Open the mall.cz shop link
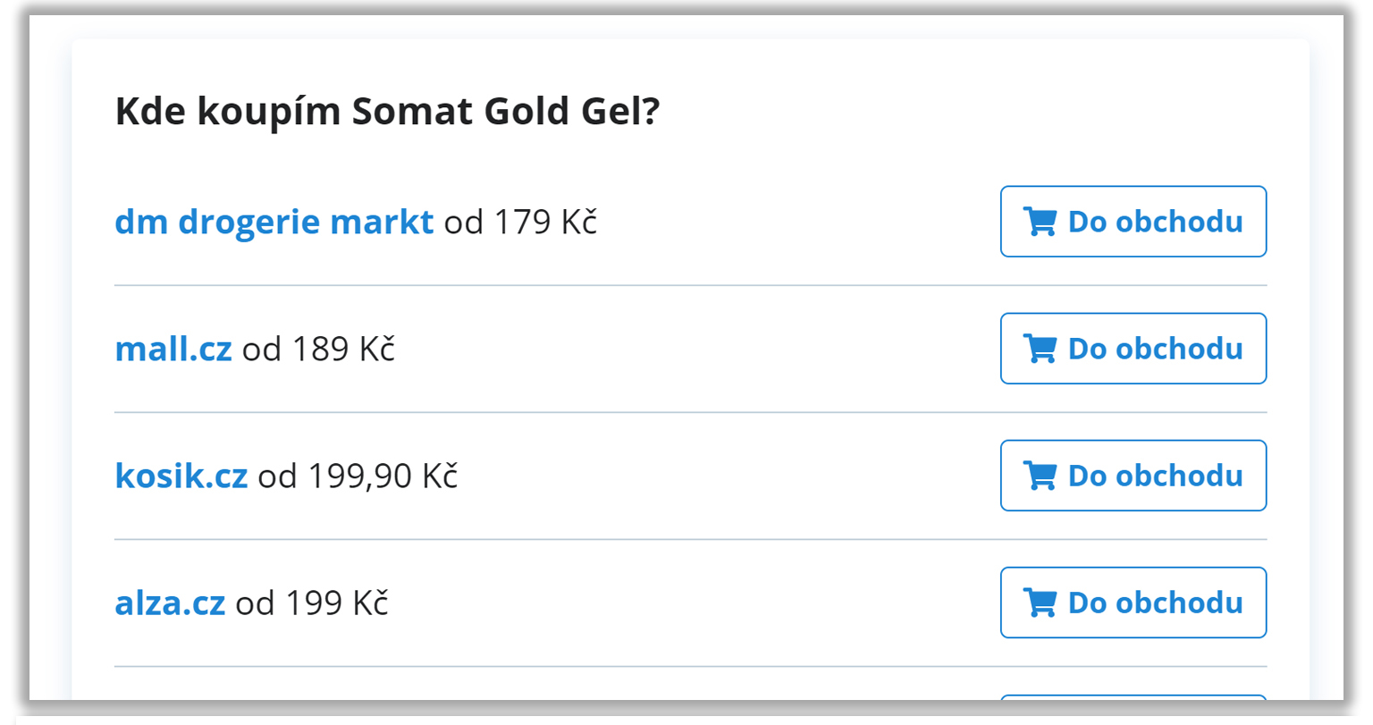This screenshot has width=1373, height=725. click(x=173, y=349)
